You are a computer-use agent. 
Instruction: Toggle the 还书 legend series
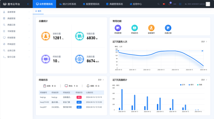[183, 85]
